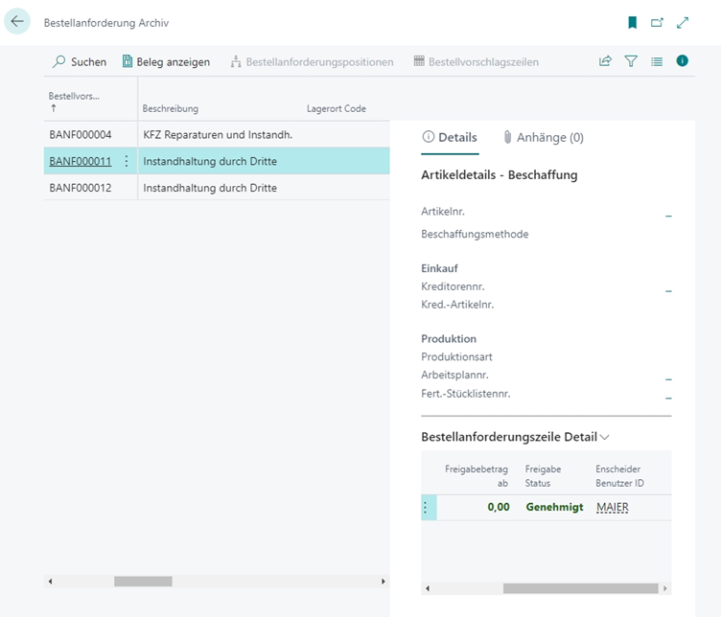This screenshot has width=721, height=617.
Task: Switch to the Details tab
Action: pos(450,137)
